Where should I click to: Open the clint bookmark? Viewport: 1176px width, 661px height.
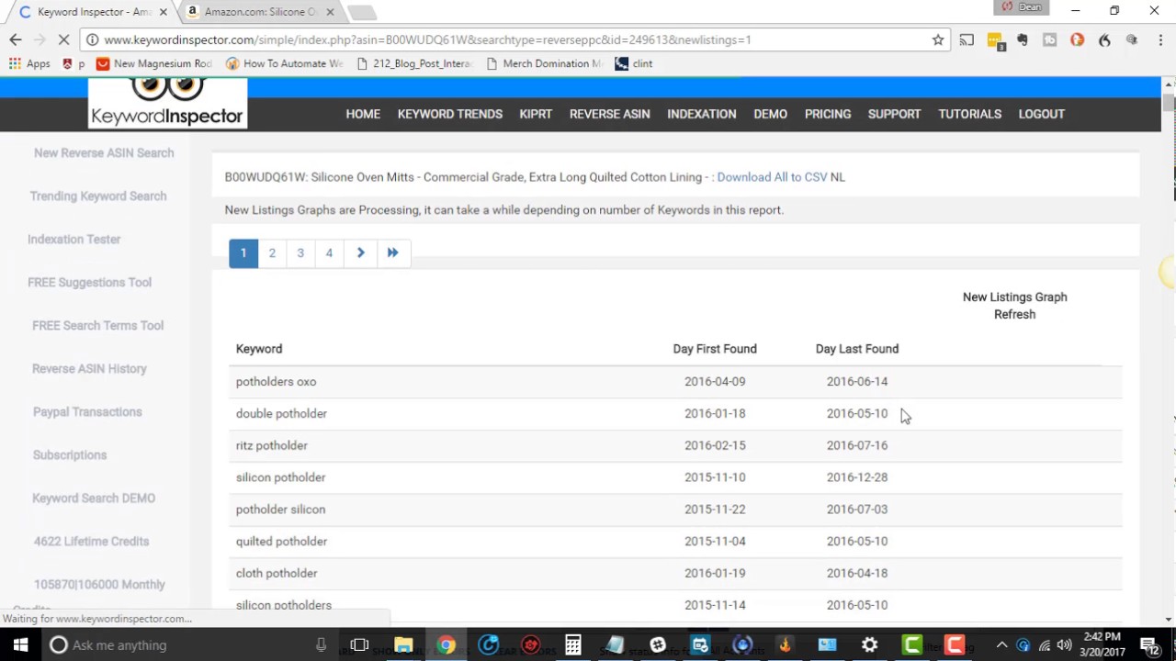pyautogui.click(x=634, y=63)
